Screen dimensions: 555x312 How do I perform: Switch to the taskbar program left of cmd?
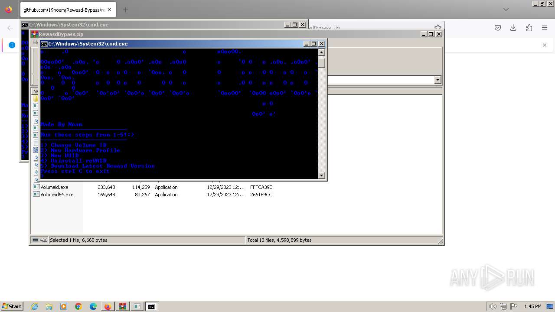point(137,306)
